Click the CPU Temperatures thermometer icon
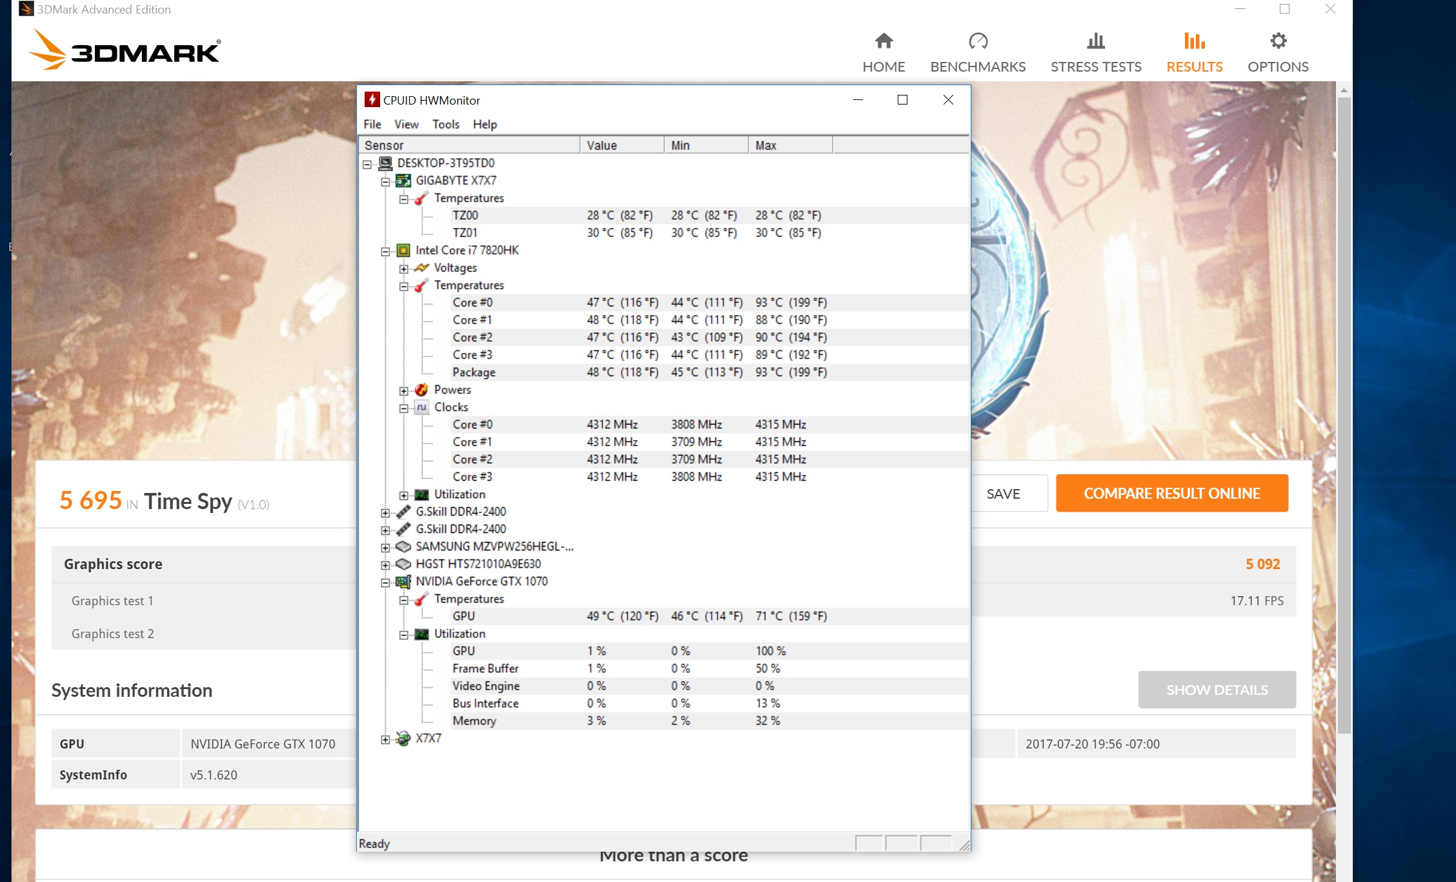 tap(421, 285)
